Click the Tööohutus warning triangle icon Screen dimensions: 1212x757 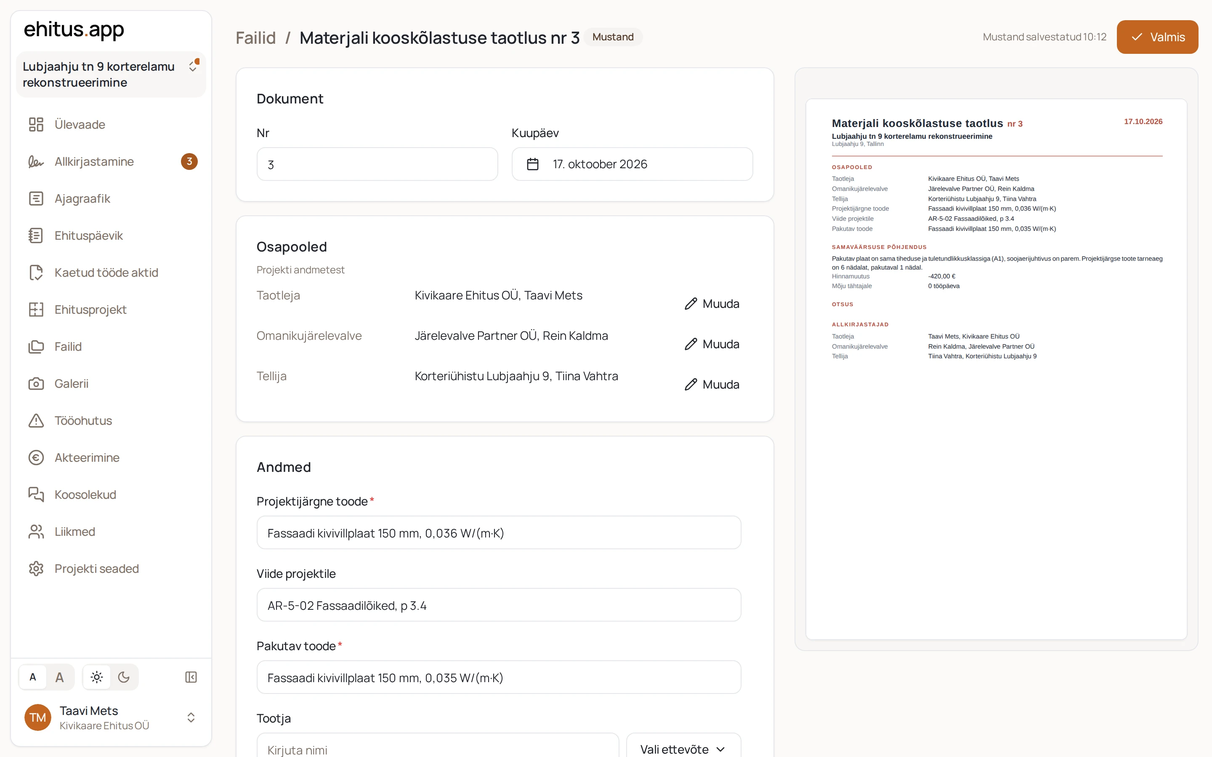pyautogui.click(x=36, y=421)
